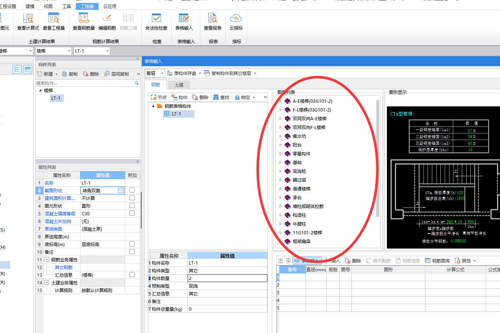Viewport: 500px width, 333px height.
Task: Toggle 附加 checkbox for 图元形状 row
Action: point(132,205)
